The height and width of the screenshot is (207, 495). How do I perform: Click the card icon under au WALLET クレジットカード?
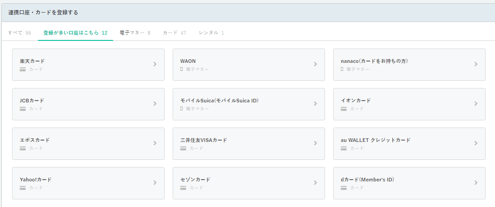click(344, 148)
